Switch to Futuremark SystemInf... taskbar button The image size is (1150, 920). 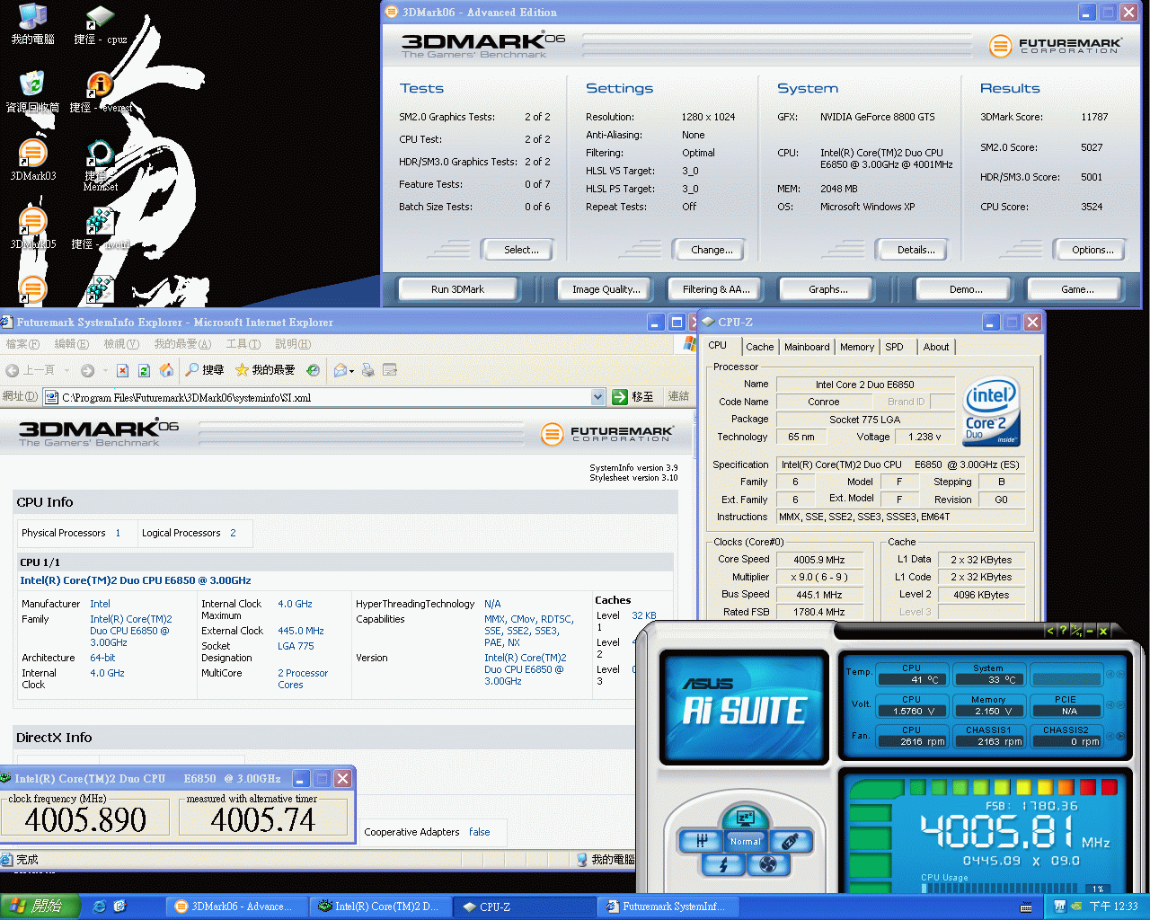coord(668,907)
